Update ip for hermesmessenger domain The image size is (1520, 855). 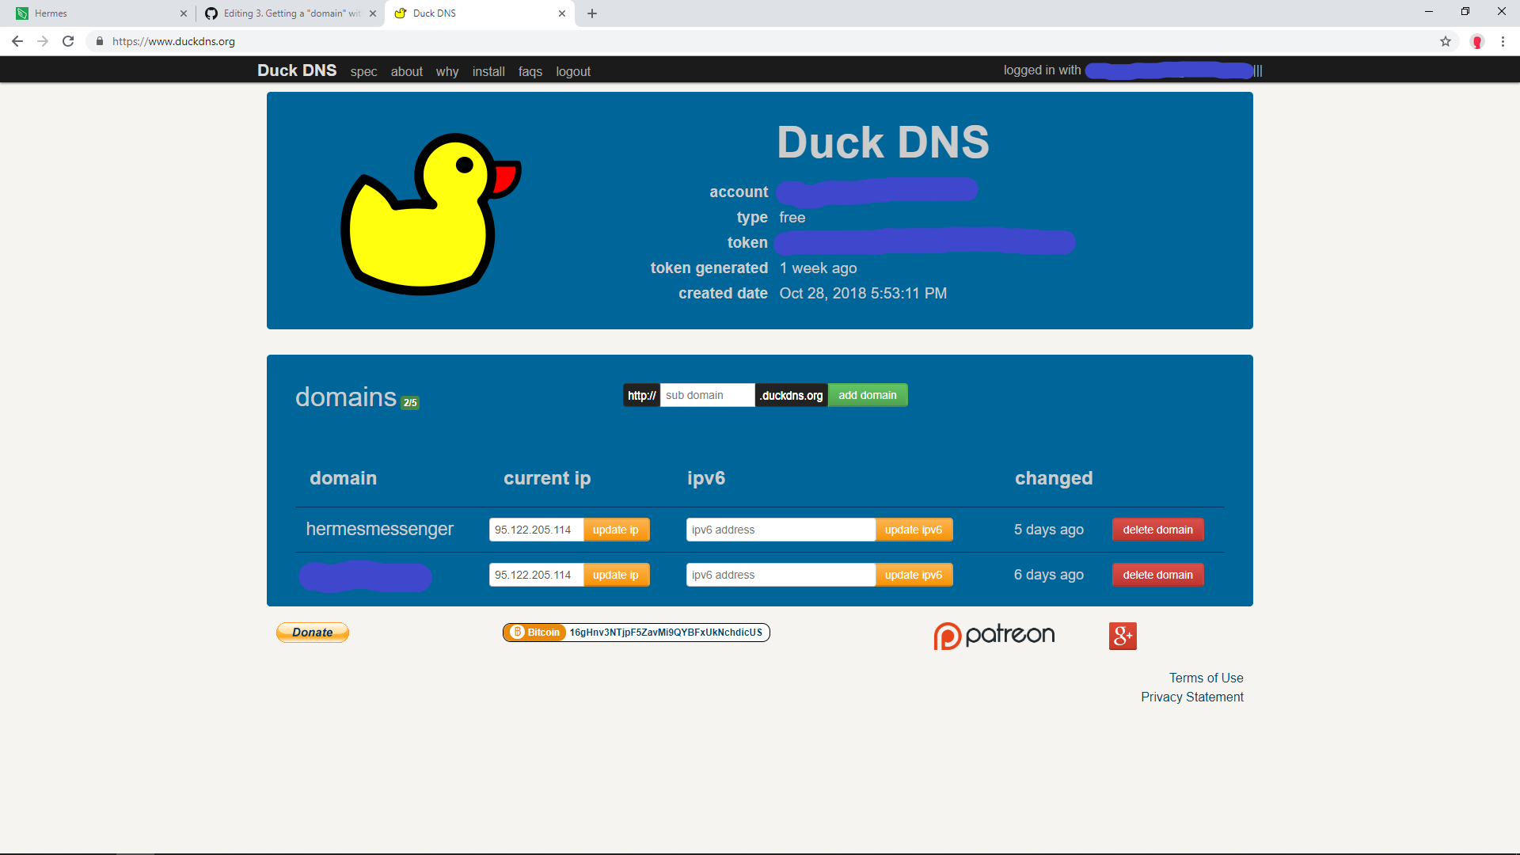coord(616,530)
